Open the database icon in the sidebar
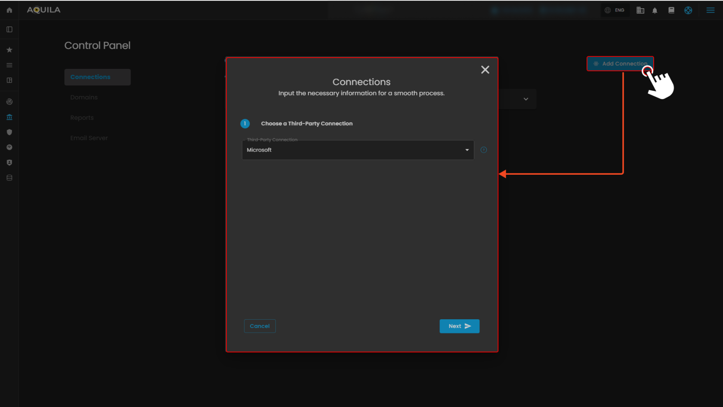The width and height of the screenshot is (723, 407). click(9, 178)
